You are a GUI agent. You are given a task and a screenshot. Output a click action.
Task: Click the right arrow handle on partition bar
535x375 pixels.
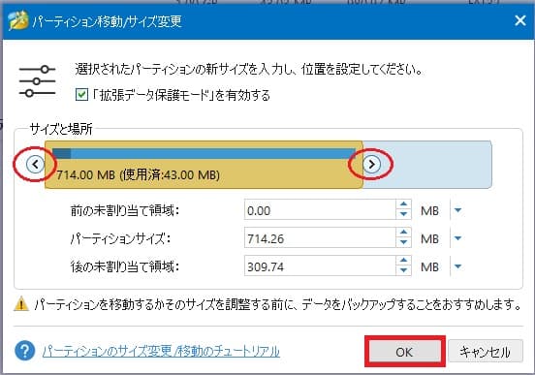pos(371,164)
